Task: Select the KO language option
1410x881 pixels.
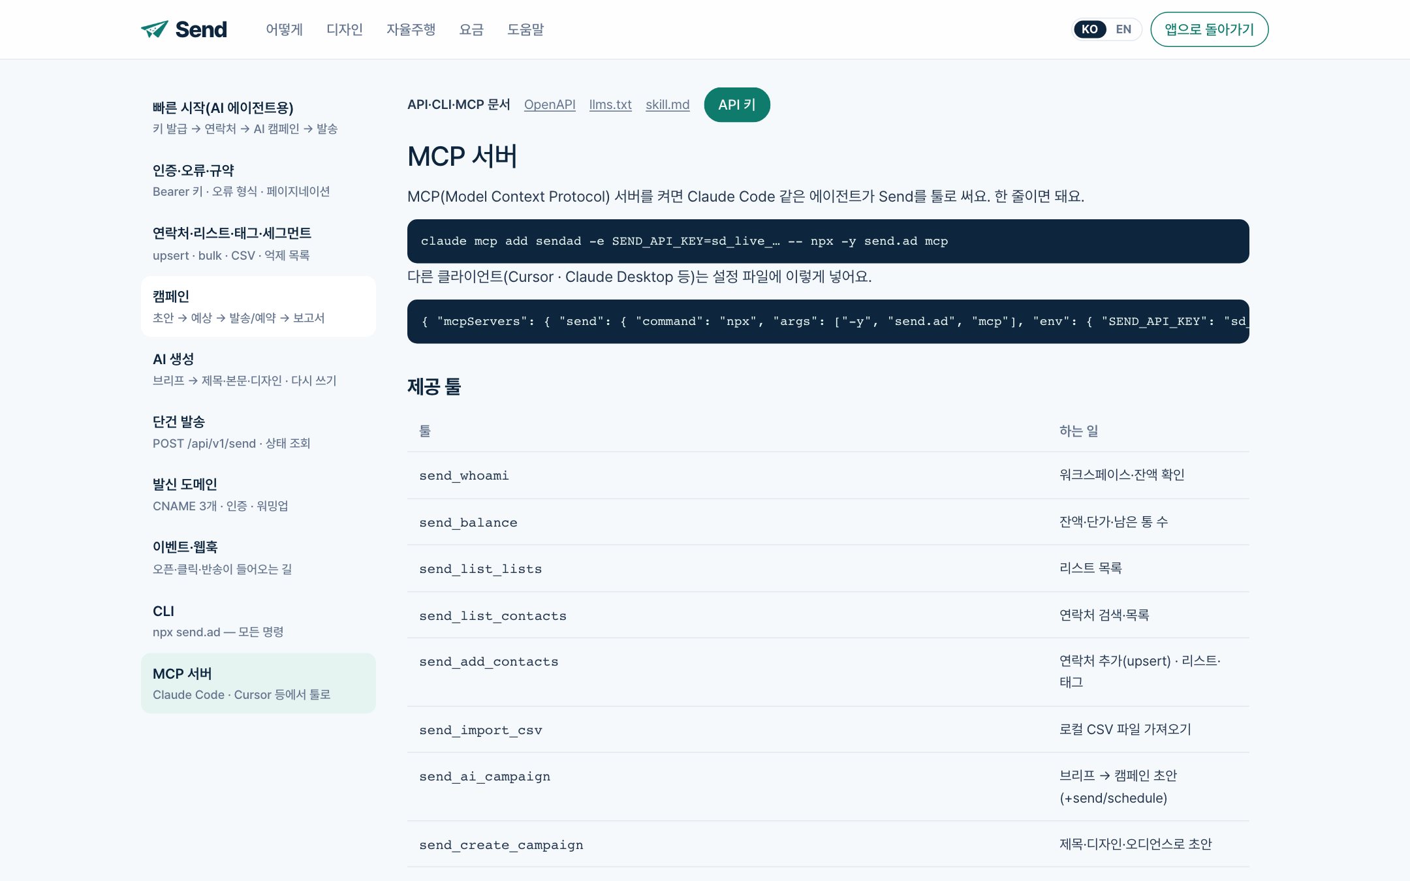Action: coord(1089,29)
